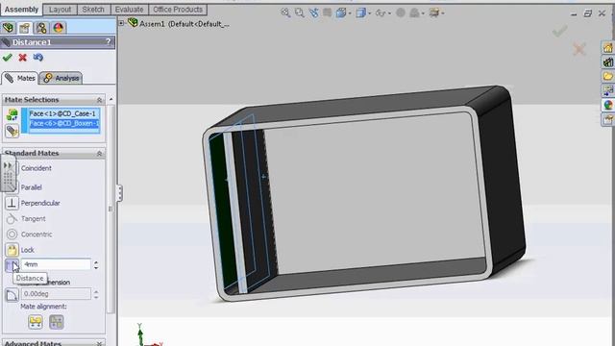Click the 0.00deg angle value field
Image resolution: width=615 pixels, height=346 pixels.
(x=56, y=293)
